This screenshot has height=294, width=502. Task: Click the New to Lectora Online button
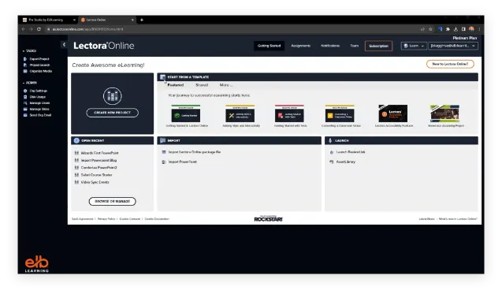pos(450,64)
